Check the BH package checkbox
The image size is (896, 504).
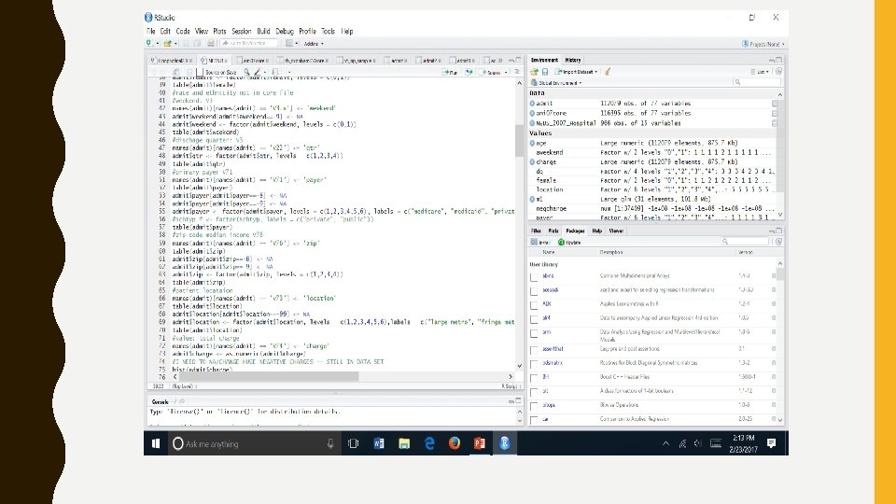click(534, 378)
